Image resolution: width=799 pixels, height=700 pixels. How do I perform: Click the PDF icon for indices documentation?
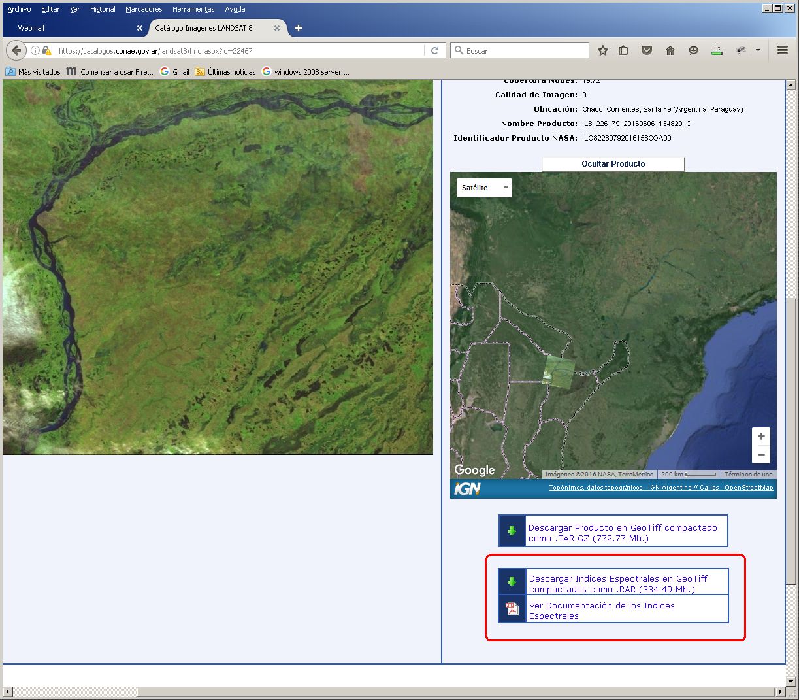(512, 608)
